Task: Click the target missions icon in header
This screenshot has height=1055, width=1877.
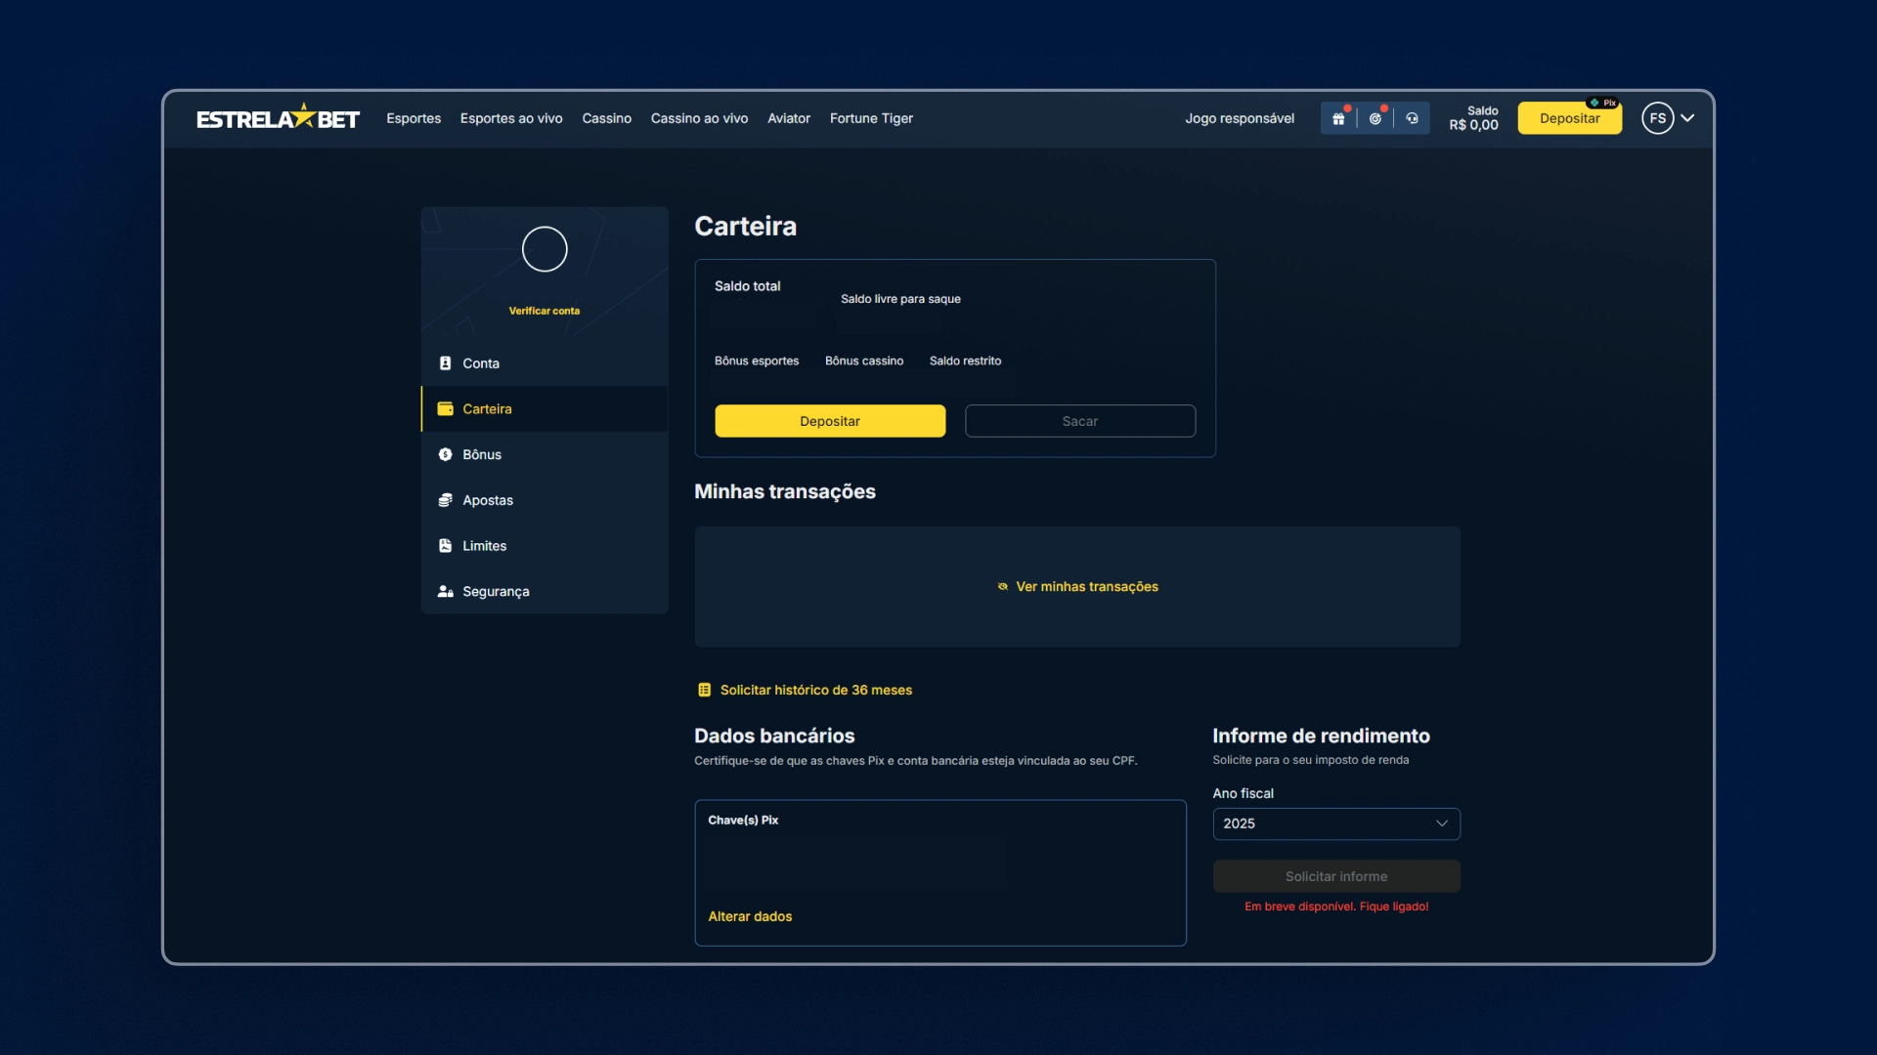Action: pos(1375,118)
